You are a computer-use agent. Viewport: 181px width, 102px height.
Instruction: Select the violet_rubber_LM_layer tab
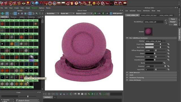[149, 15]
